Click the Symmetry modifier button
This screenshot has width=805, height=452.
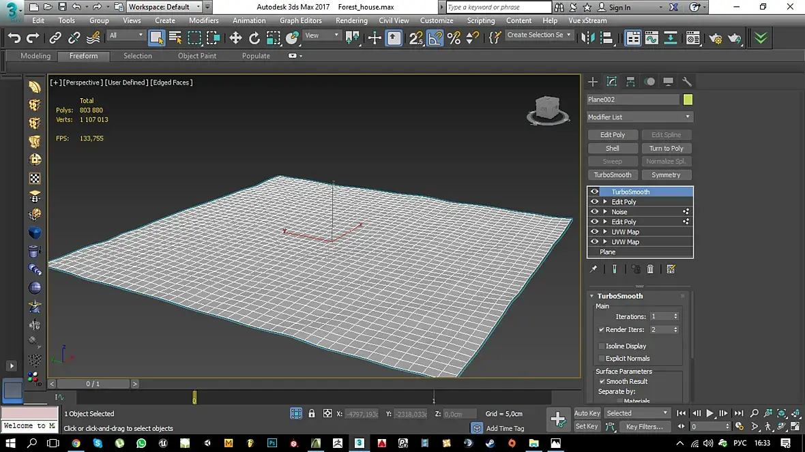[666, 175]
